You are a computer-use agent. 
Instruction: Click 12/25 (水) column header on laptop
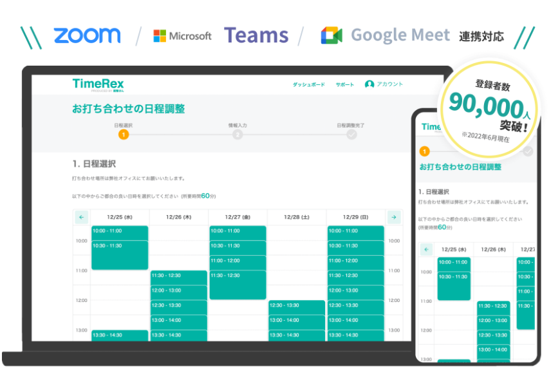tap(120, 217)
